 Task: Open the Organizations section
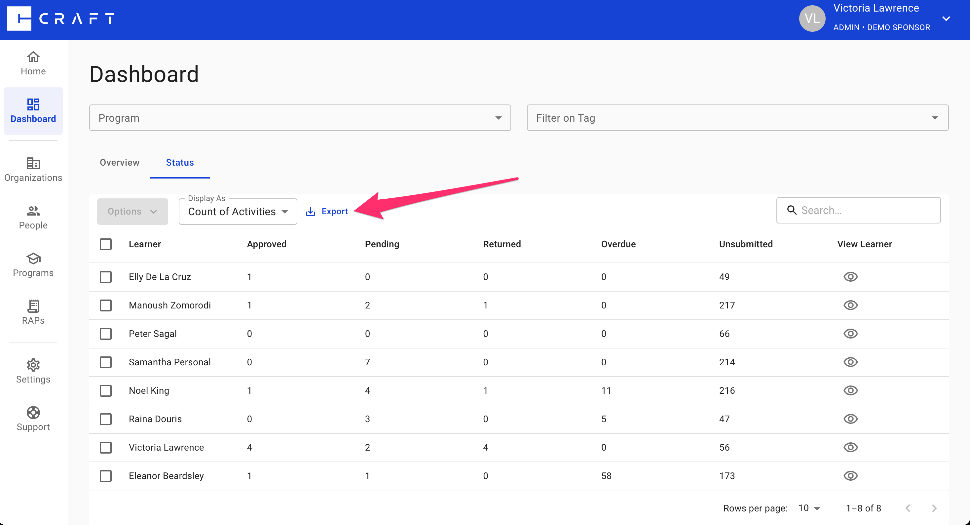coord(33,170)
